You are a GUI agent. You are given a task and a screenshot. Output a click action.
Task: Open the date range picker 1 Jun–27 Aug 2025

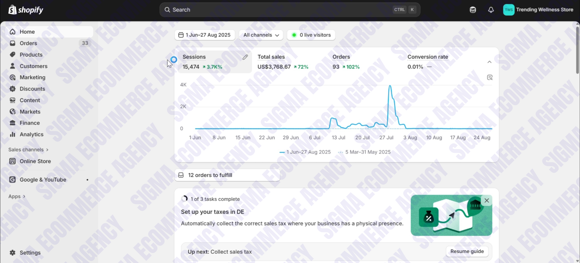click(205, 35)
